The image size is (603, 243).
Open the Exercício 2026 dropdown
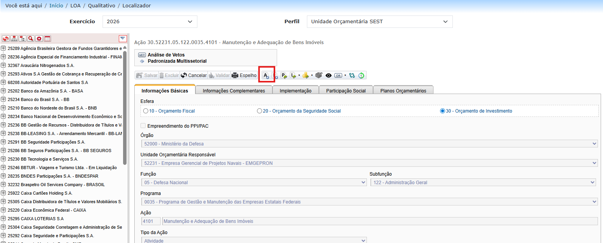[150, 22]
